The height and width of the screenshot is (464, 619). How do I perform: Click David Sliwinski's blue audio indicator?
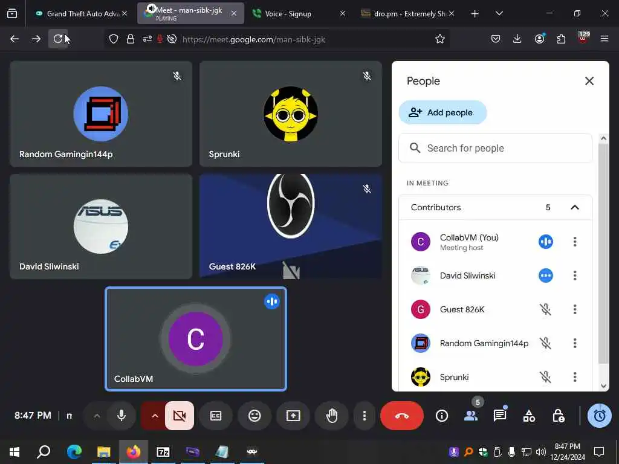tap(546, 275)
